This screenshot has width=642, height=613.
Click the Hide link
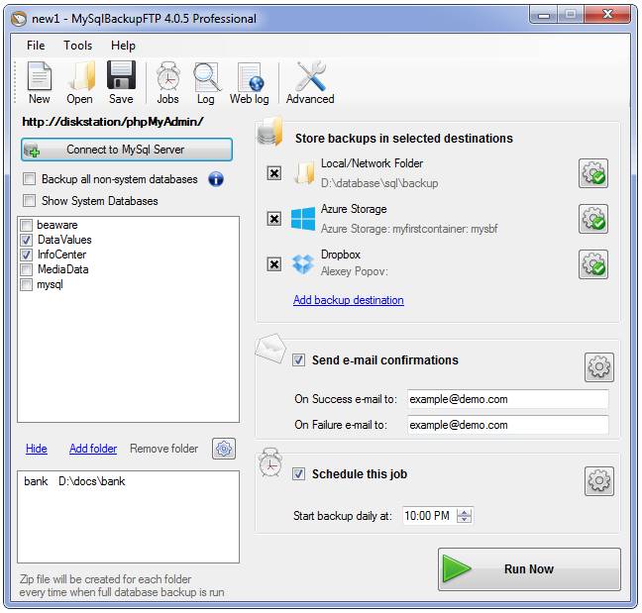[36, 449]
